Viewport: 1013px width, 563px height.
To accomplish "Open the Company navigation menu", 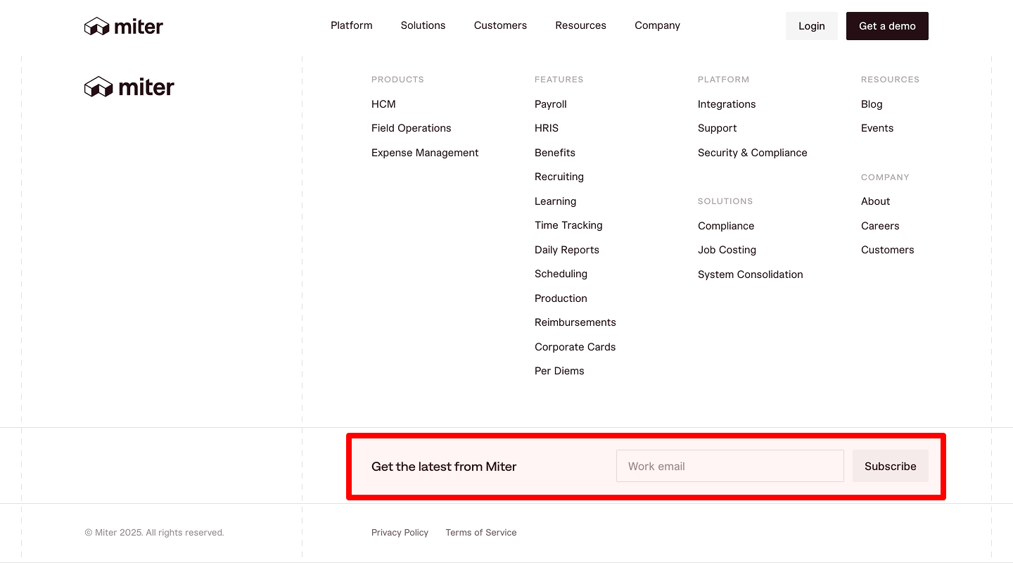I will coord(657,25).
